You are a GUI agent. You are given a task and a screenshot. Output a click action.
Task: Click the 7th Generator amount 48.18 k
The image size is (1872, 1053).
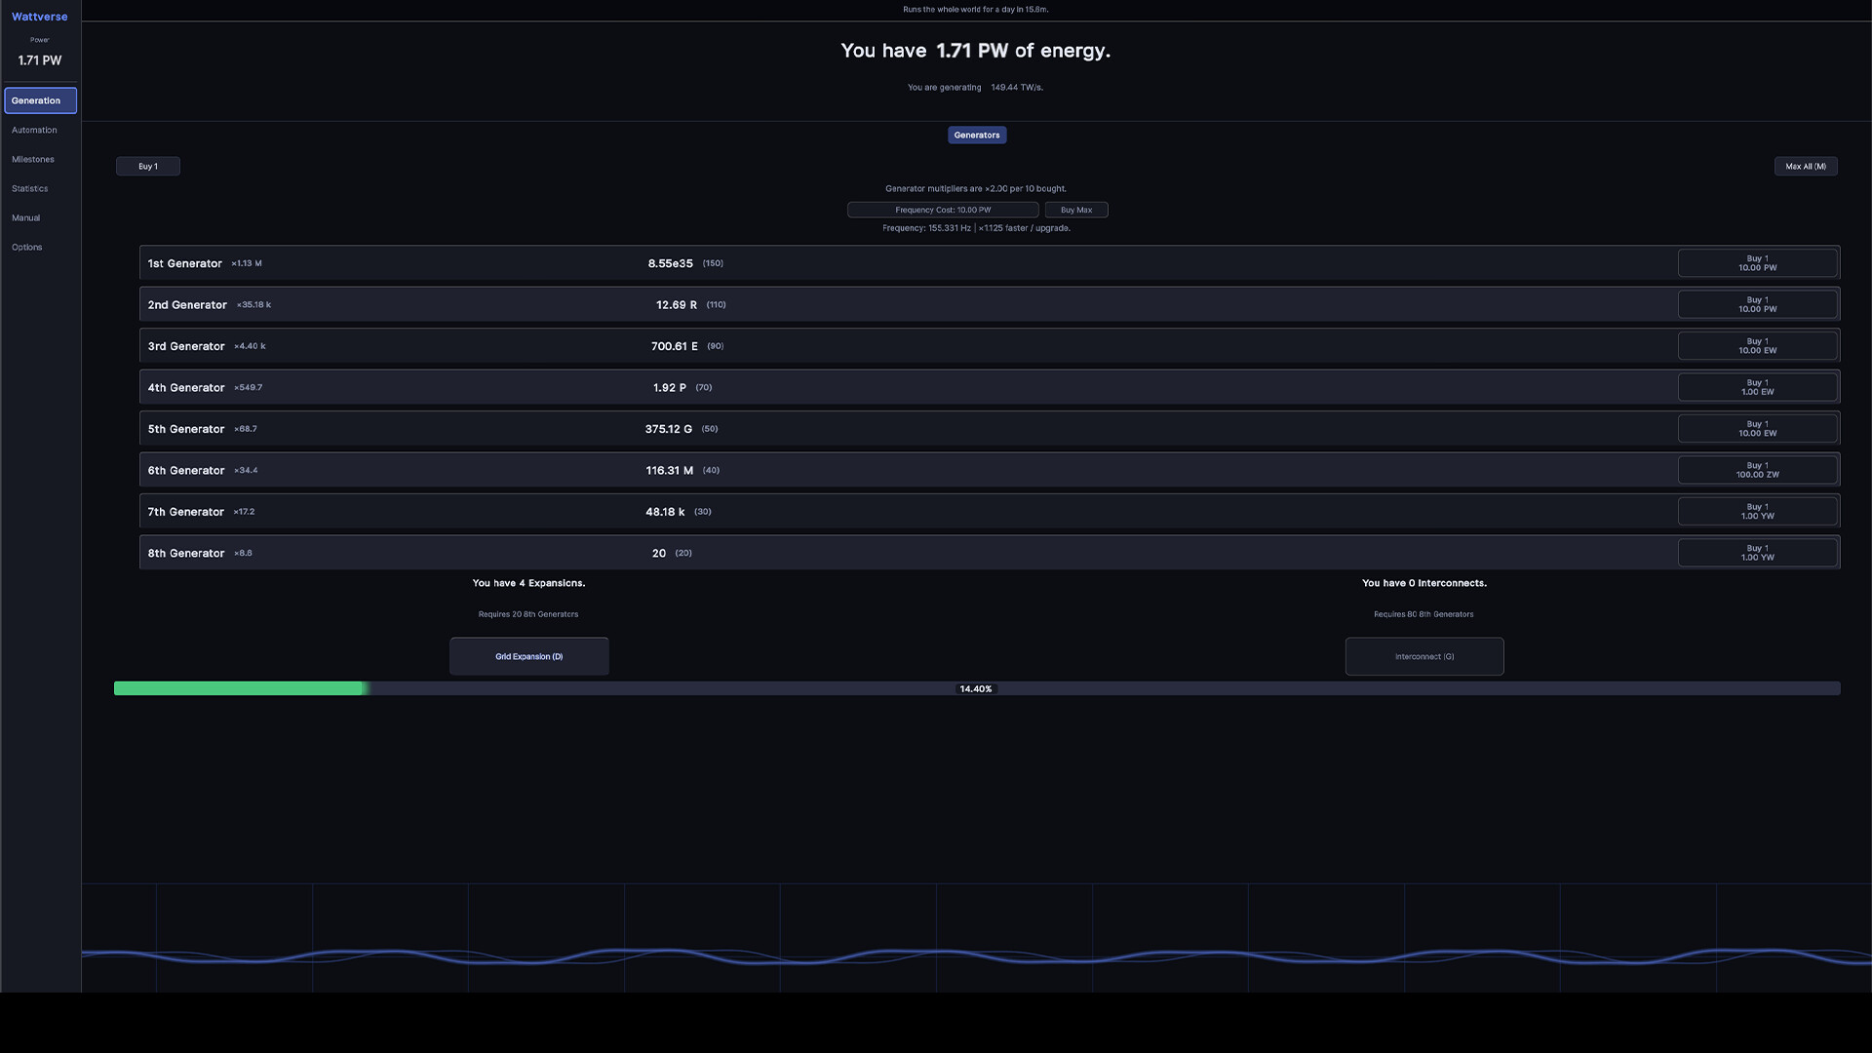pyautogui.click(x=665, y=512)
